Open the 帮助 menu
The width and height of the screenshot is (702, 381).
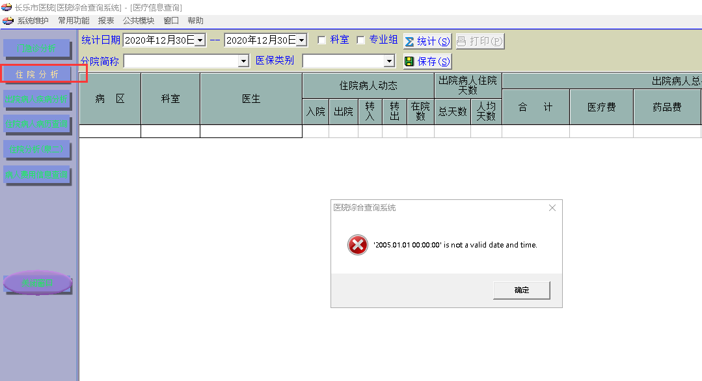tap(195, 21)
